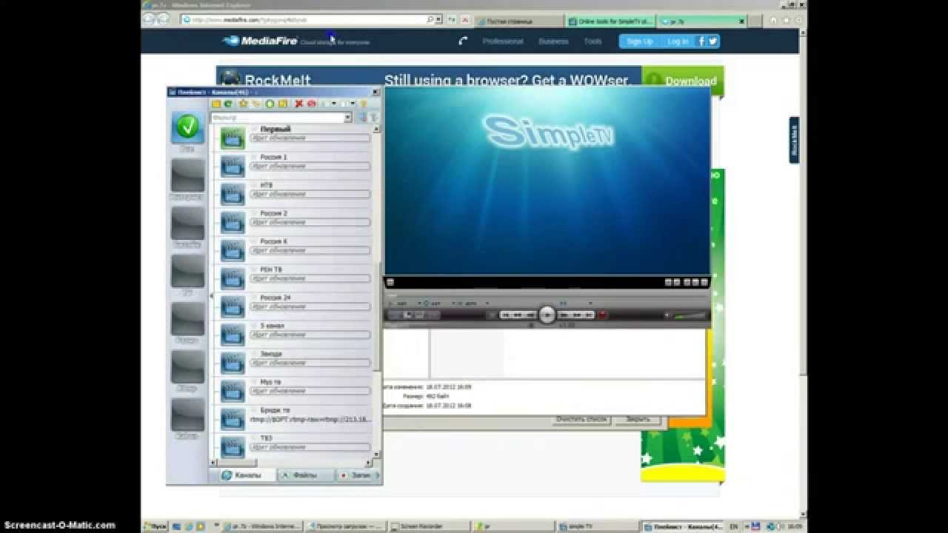Screen dimensions: 948x533
Task: Click the MediaFire logo
Action: [x=260, y=41]
